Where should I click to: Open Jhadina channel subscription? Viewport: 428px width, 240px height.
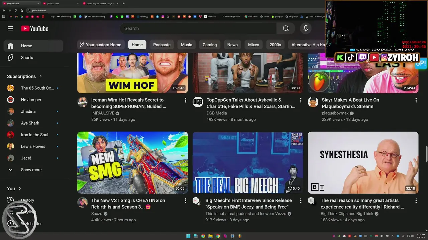(33, 111)
